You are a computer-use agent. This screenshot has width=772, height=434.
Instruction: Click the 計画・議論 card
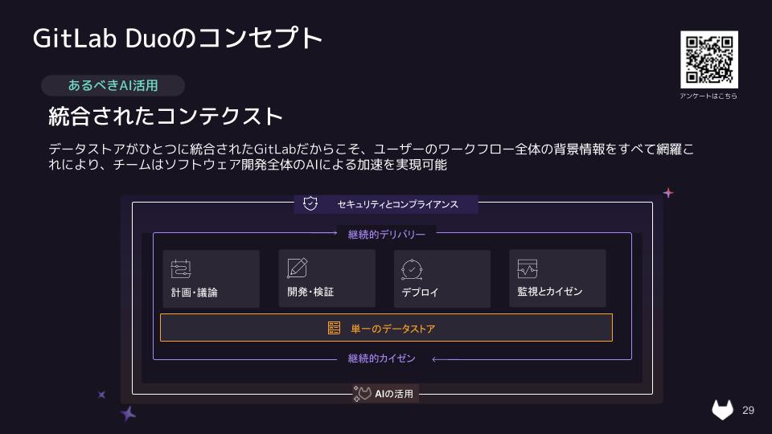coord(211,279)
